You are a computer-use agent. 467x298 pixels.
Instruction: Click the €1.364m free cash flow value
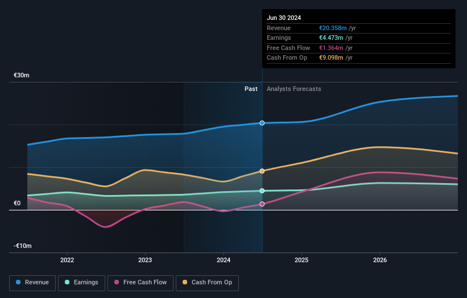(x=331, y=48)
